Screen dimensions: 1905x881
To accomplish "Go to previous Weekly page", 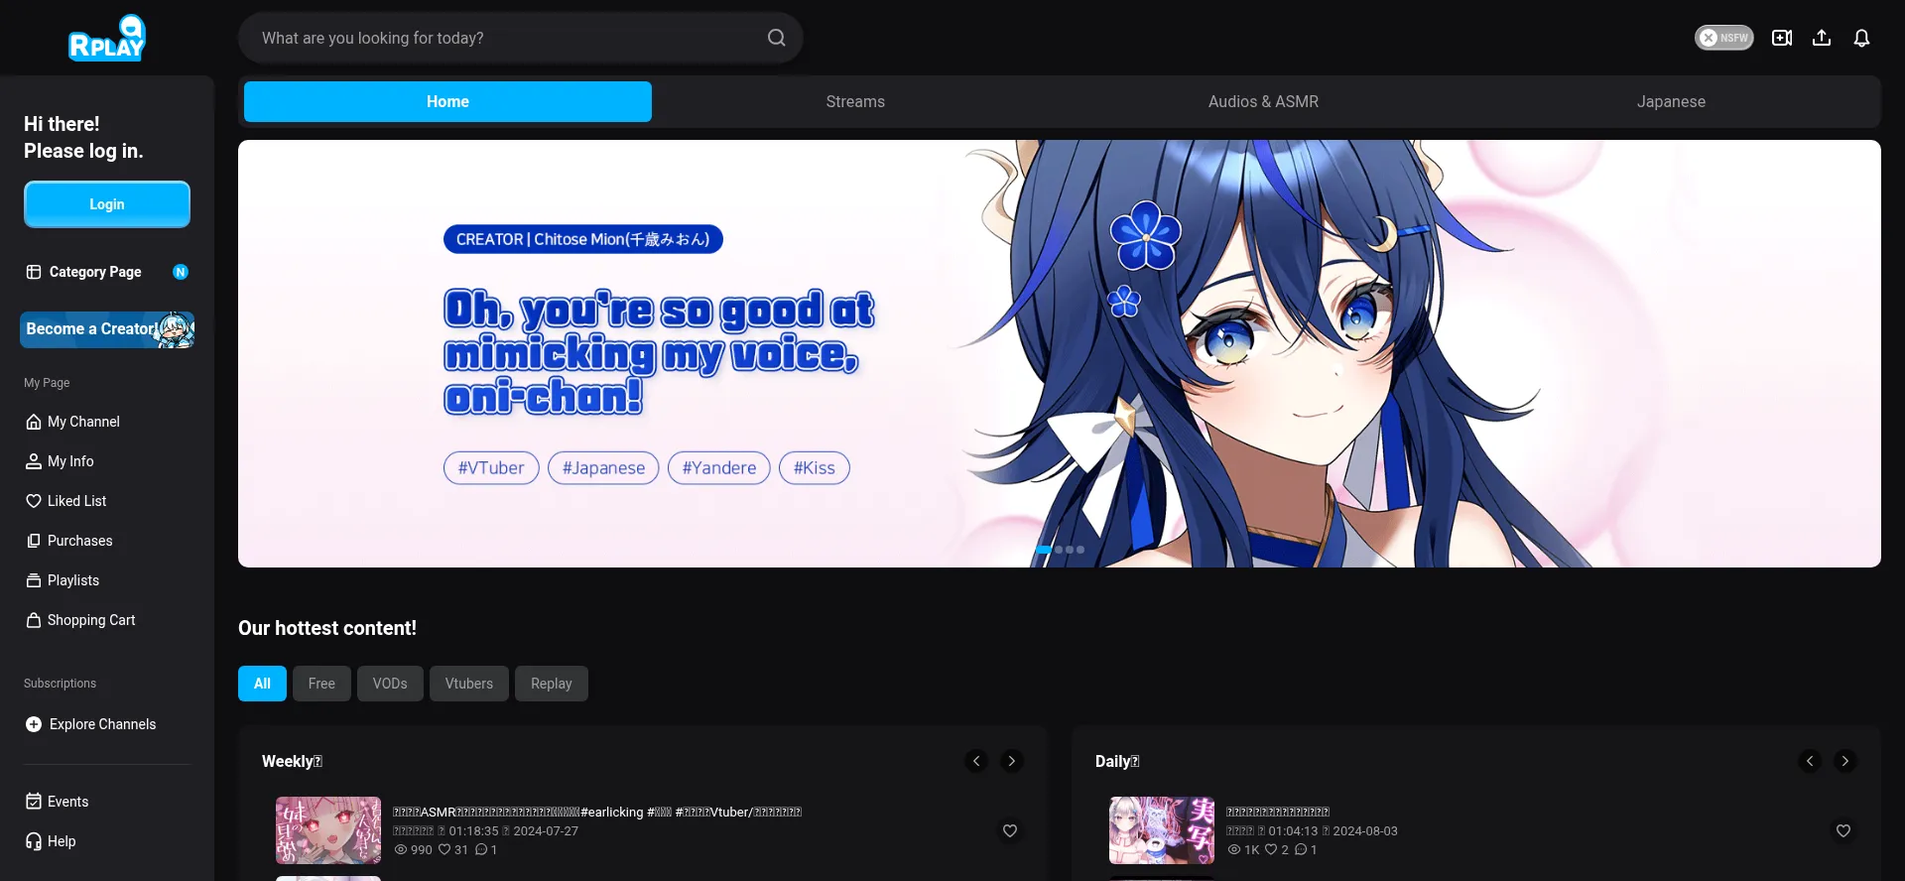I will tap(976, 761).
